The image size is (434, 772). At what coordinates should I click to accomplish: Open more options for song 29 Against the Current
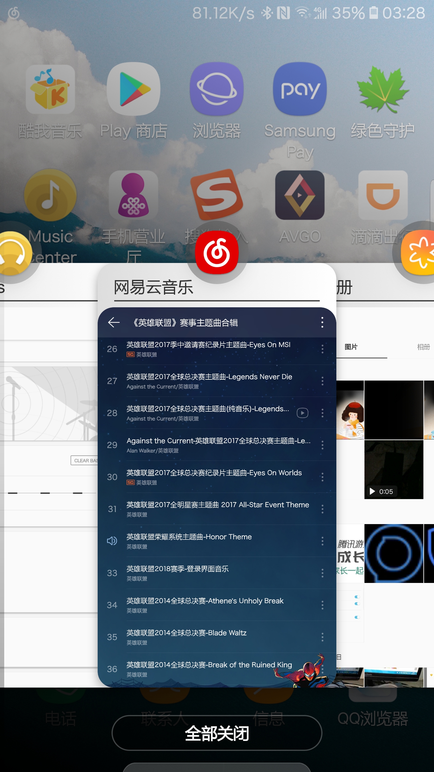pos(322,445)
